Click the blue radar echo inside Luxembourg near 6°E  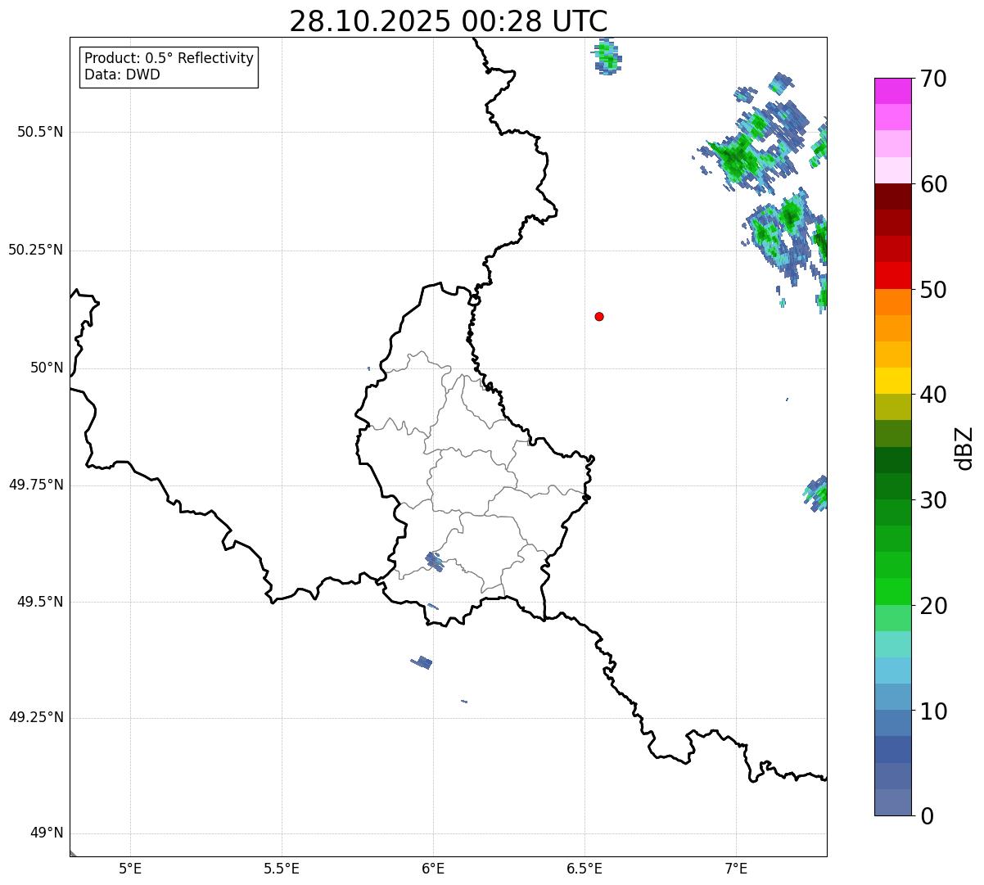[x=435, y=561]
